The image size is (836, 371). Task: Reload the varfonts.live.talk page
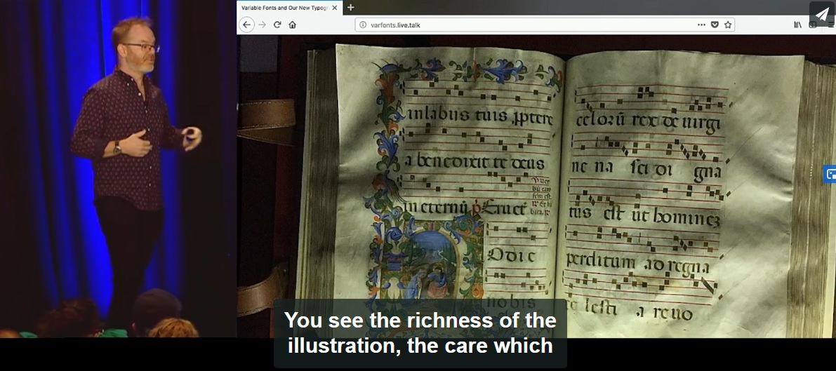pos(277,25)
